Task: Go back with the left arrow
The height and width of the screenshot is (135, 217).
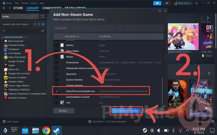Action: tap(4, 8)
